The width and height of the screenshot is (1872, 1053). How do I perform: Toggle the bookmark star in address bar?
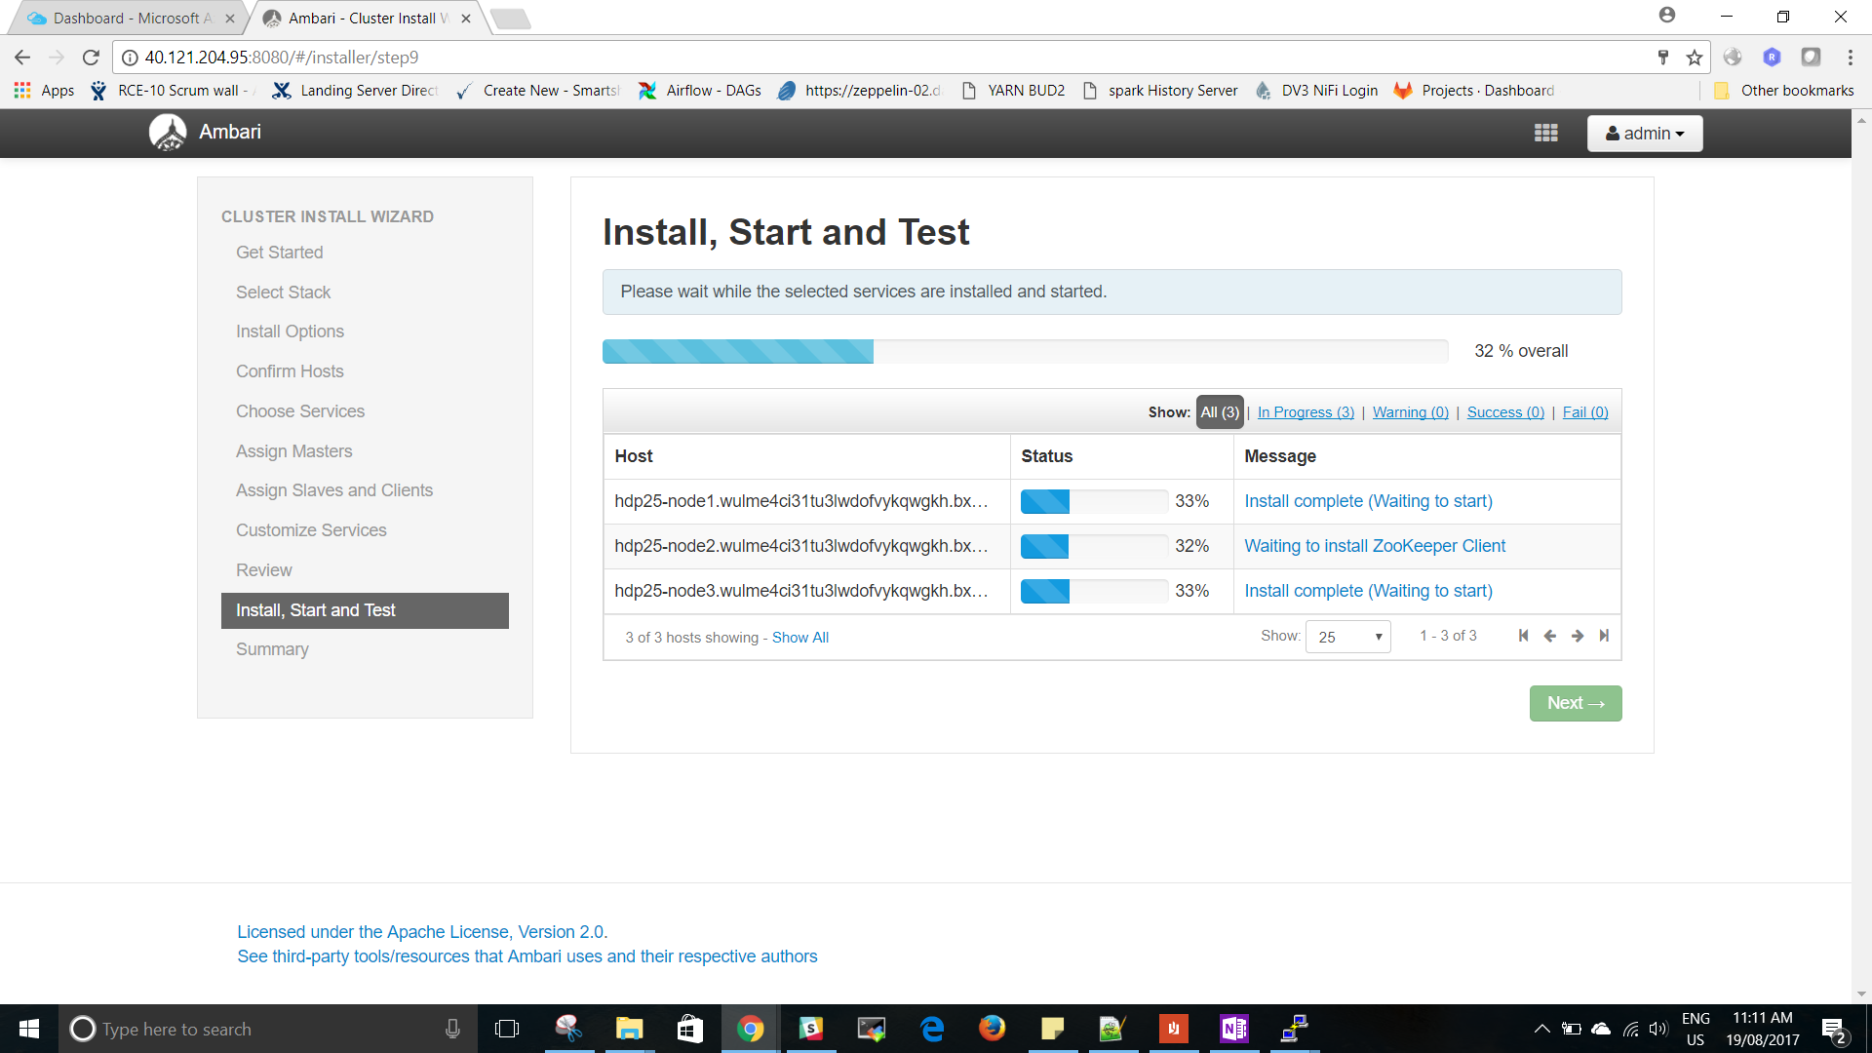click(1695, 58)
